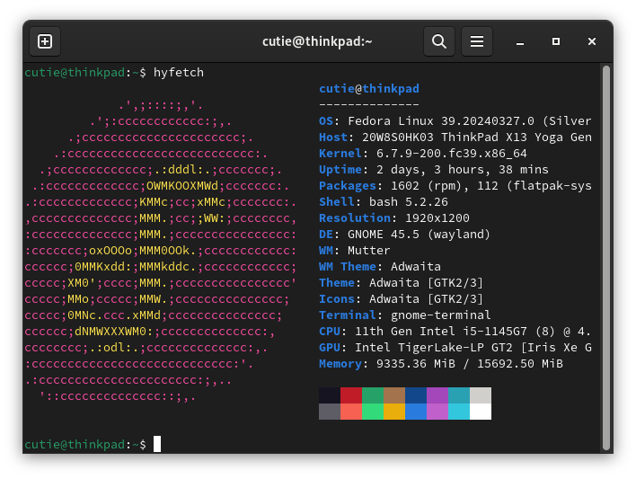Click the GPU Intel TigerLake-LP line

[x=455, y=348]
